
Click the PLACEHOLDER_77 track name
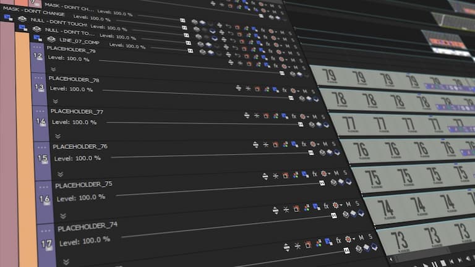77,111
